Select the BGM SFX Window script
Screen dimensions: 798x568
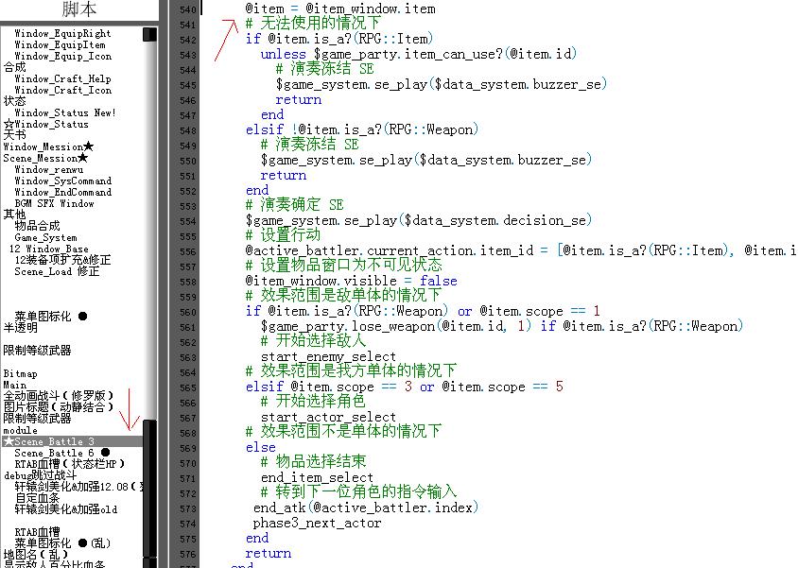pos(55,203)
